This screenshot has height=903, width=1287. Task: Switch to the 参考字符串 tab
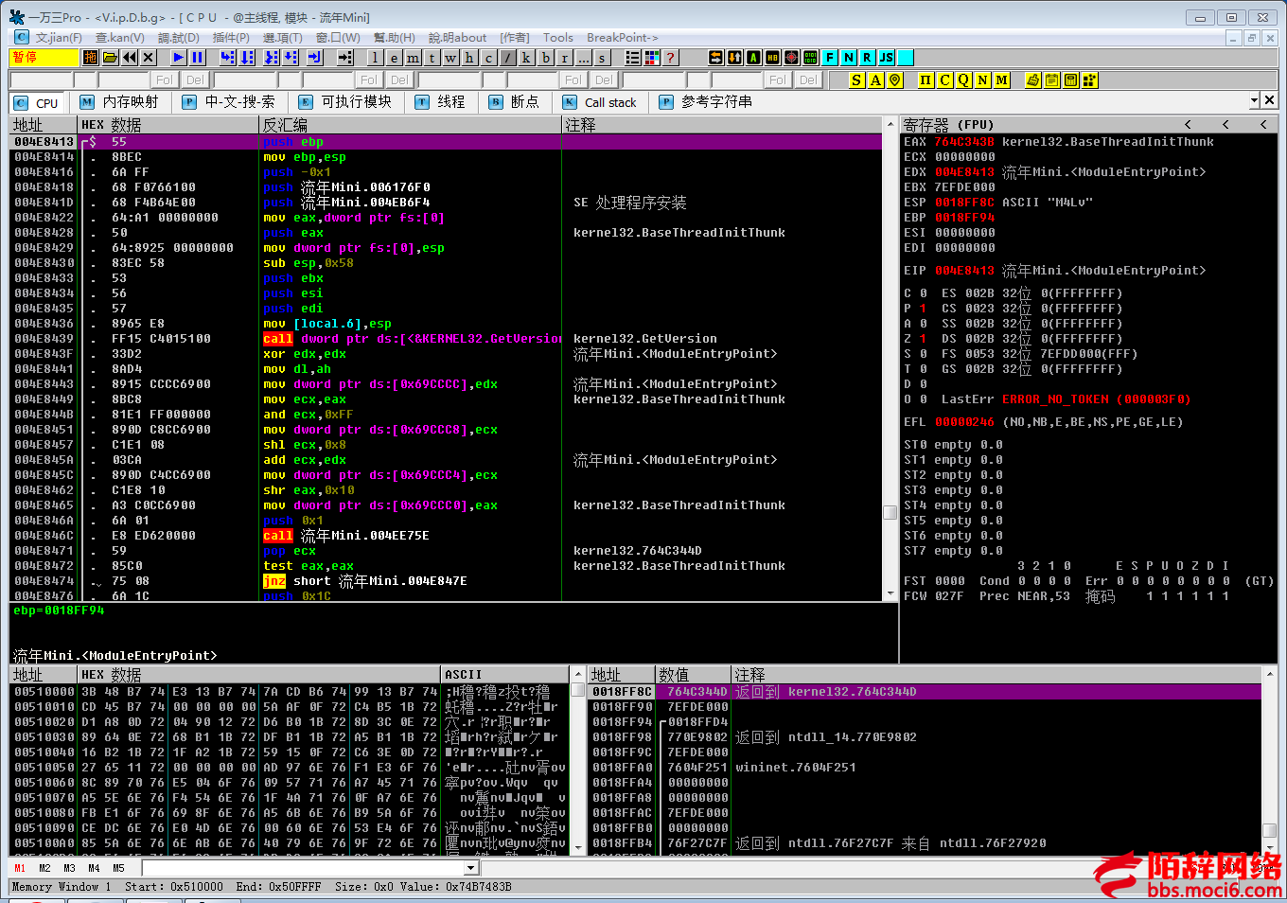706,102
